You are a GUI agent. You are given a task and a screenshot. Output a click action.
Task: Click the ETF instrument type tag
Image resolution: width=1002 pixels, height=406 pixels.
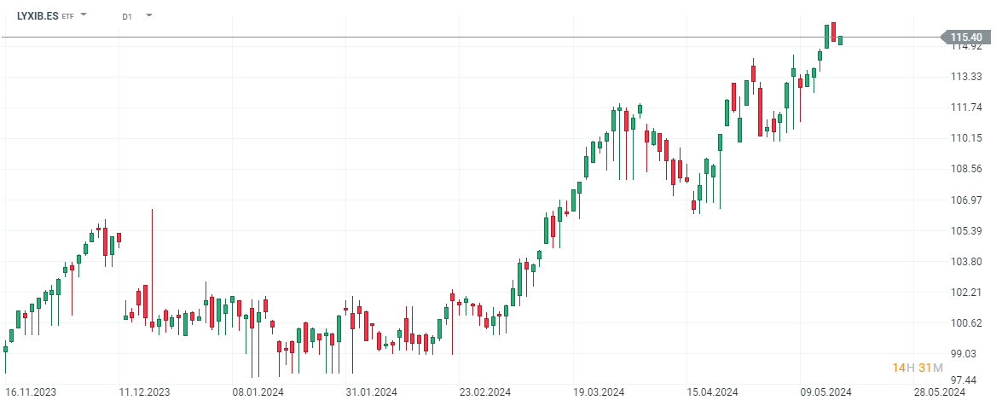click(x=67, y=16)
